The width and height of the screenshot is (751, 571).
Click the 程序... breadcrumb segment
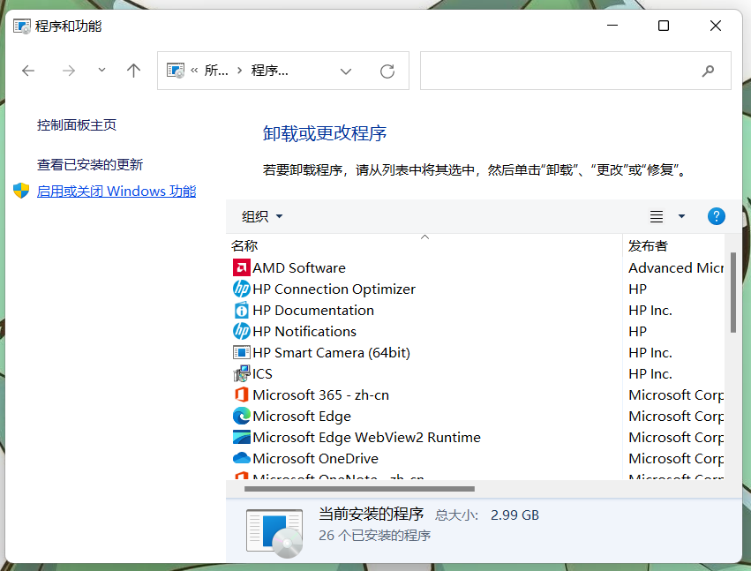click(270, 71)
